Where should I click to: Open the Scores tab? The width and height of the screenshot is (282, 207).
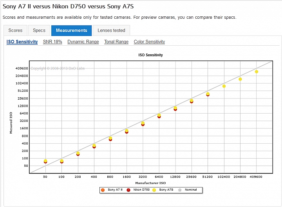(15, 30)
